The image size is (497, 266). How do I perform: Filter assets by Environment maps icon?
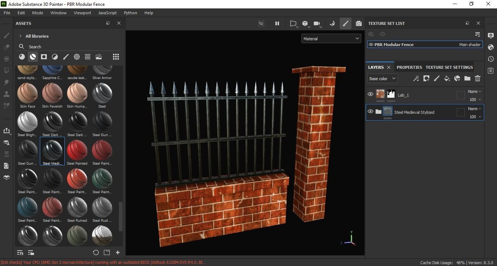(99, 57)
